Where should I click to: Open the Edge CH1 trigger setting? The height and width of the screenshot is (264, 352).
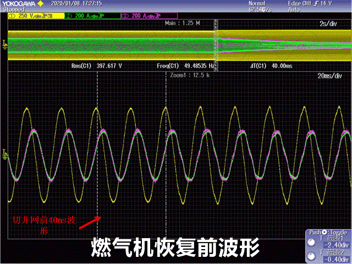coord(317,3)
